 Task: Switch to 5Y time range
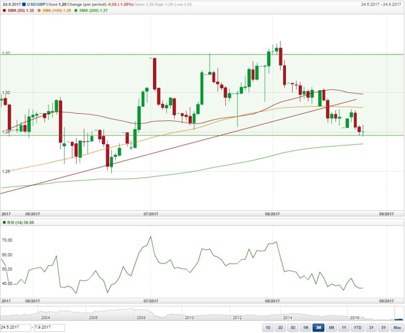click(384, 327)
